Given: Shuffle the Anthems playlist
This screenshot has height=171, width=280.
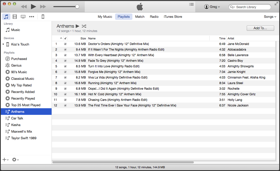Looking at the screenshot, I should click(x=84, y=26).
